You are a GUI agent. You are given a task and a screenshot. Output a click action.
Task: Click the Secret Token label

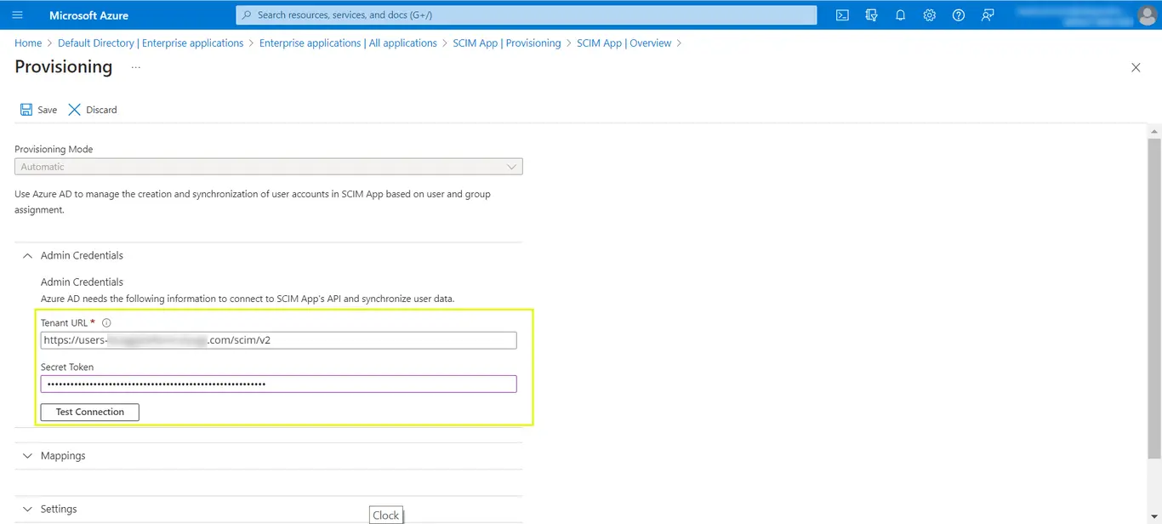[x=67, y=367]
